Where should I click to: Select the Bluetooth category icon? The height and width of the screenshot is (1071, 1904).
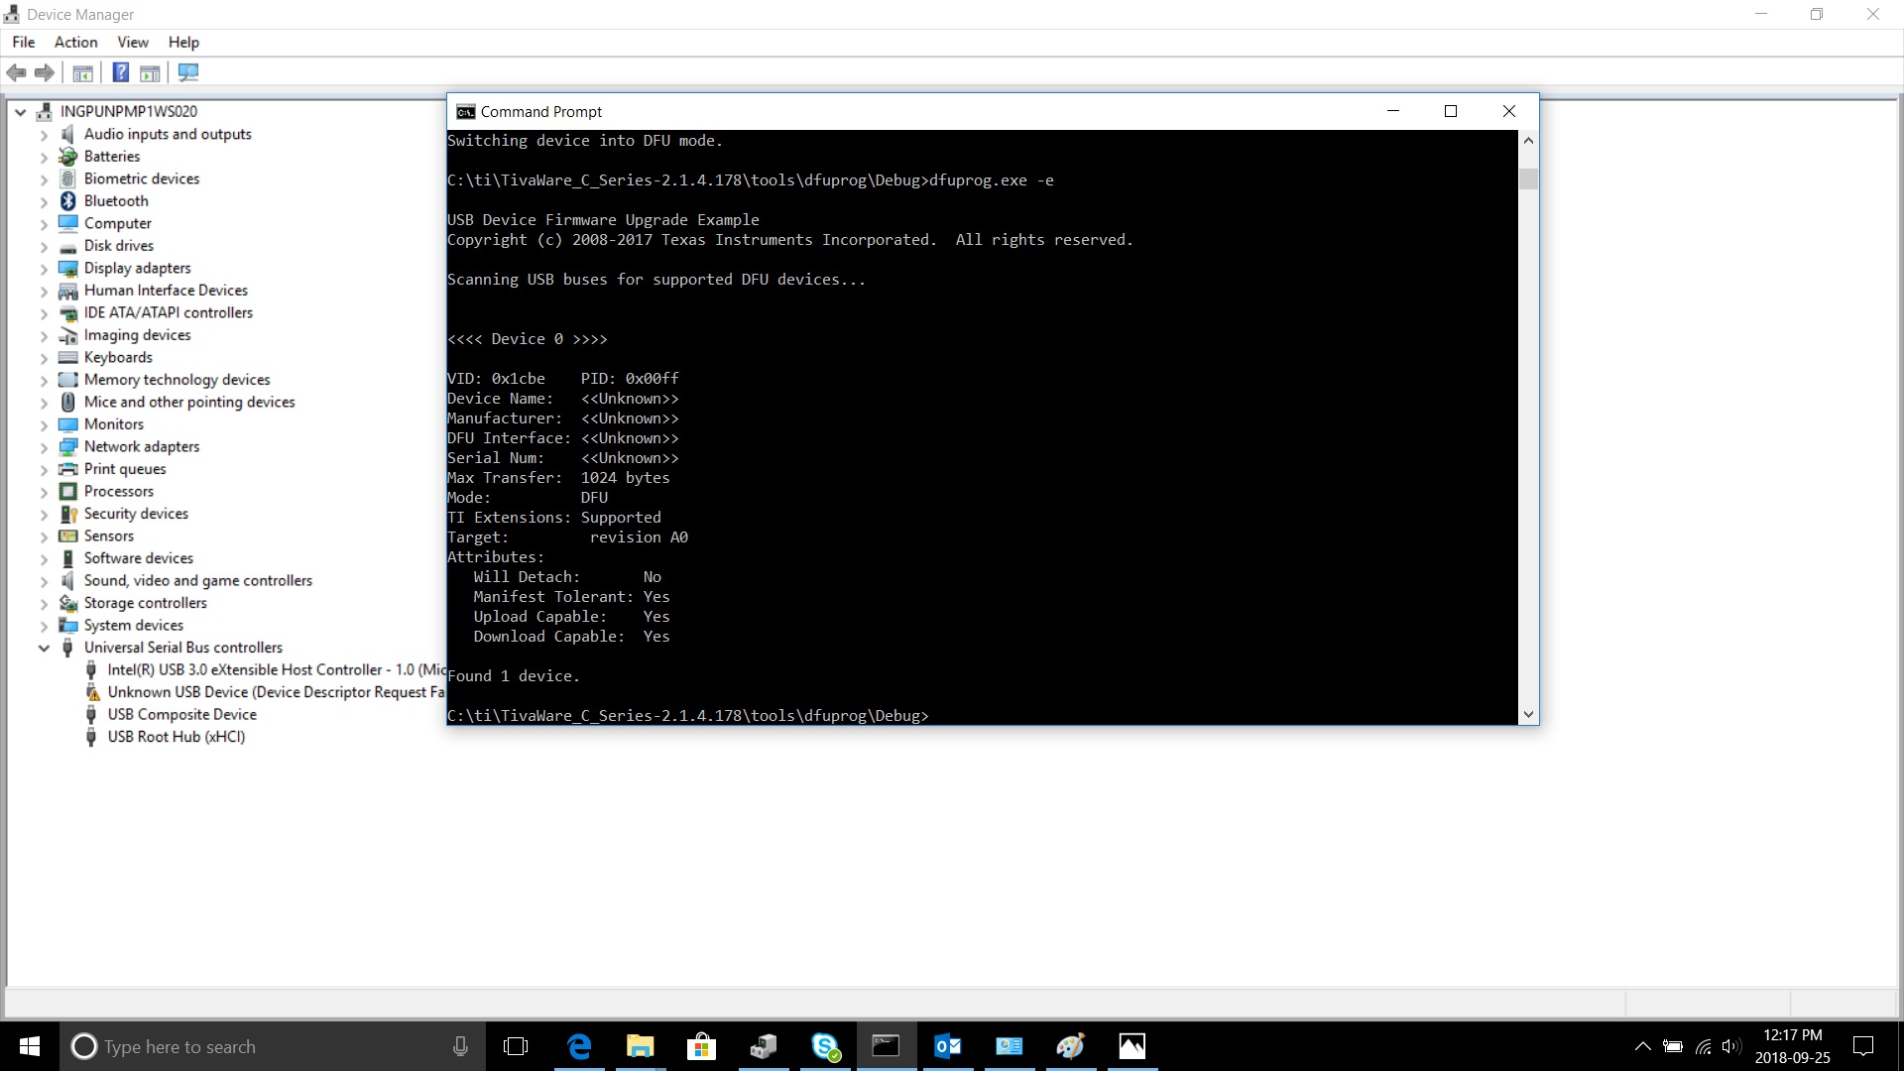tap(67, 201)
